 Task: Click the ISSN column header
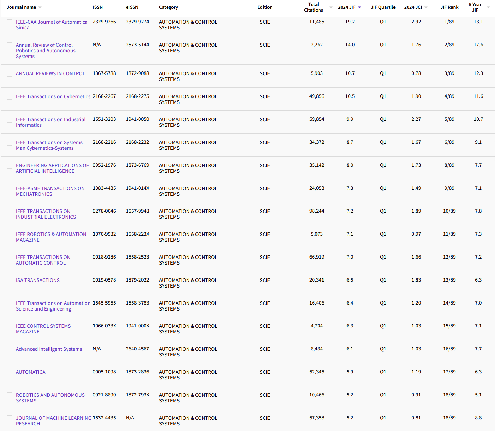(98, 7)
